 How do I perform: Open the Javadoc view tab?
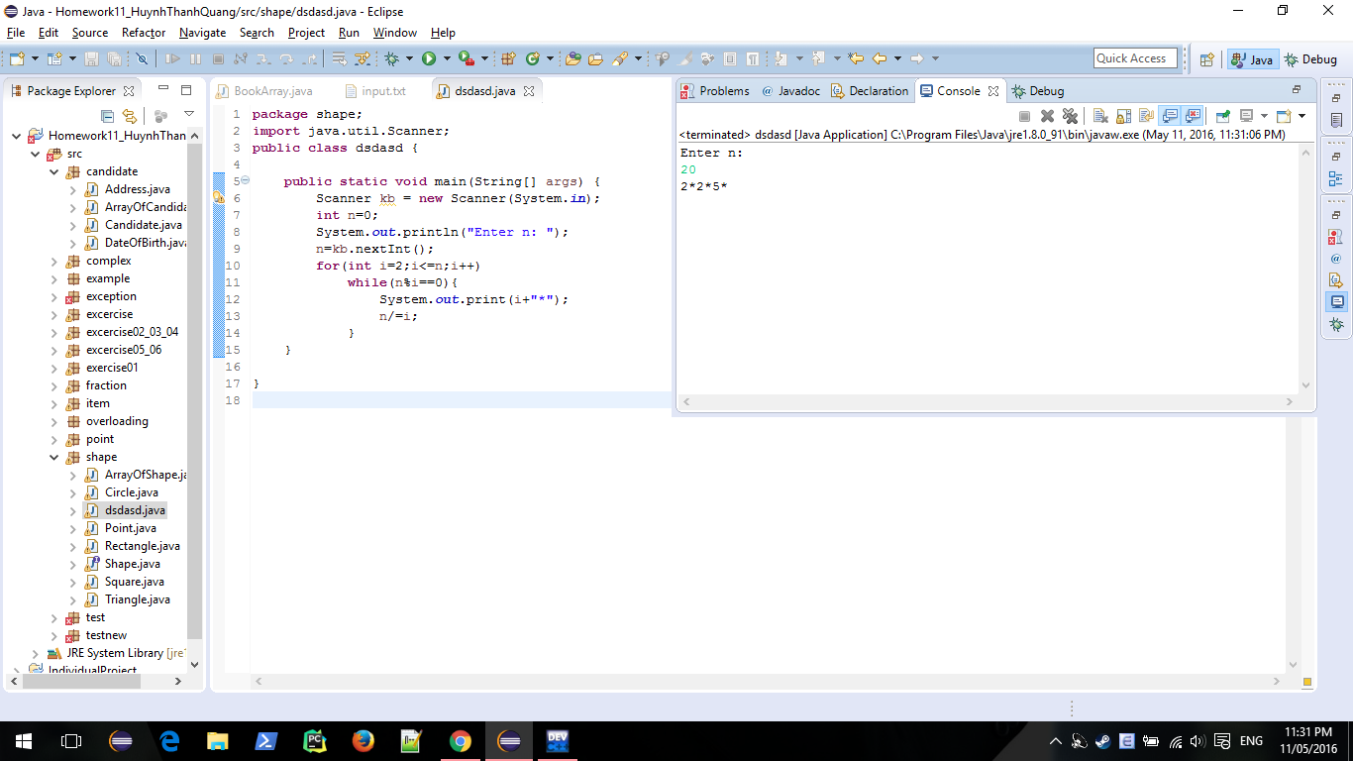[790, 91]
